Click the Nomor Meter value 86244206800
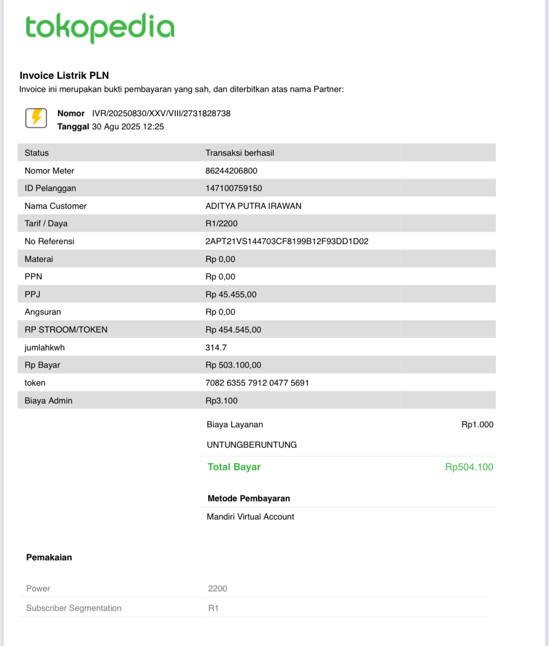549x646 pixels. click(231, 171)
